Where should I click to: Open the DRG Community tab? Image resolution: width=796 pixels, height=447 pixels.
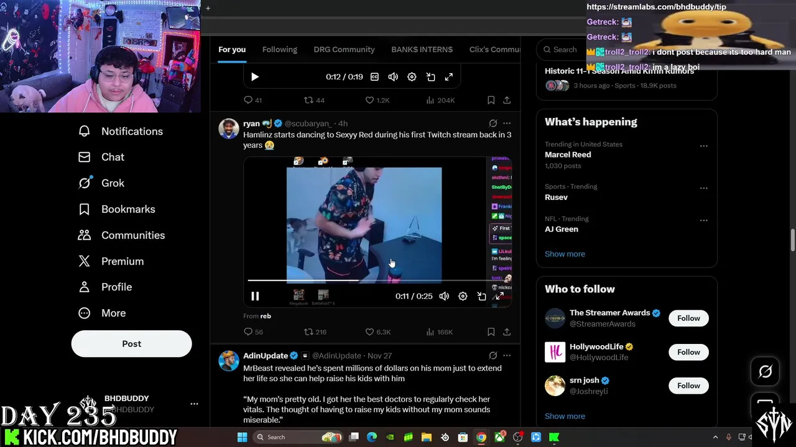pyautogui.click(x=344, y=49)
